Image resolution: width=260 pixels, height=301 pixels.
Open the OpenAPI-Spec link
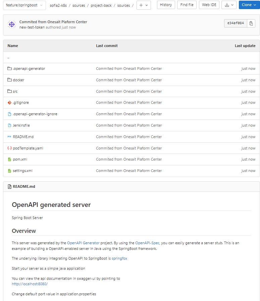pos(147,243)
